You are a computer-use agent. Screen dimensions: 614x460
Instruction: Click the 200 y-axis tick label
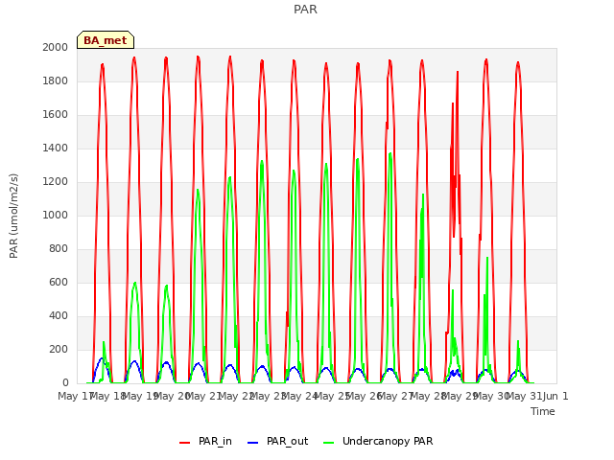(x=59, y=349)
